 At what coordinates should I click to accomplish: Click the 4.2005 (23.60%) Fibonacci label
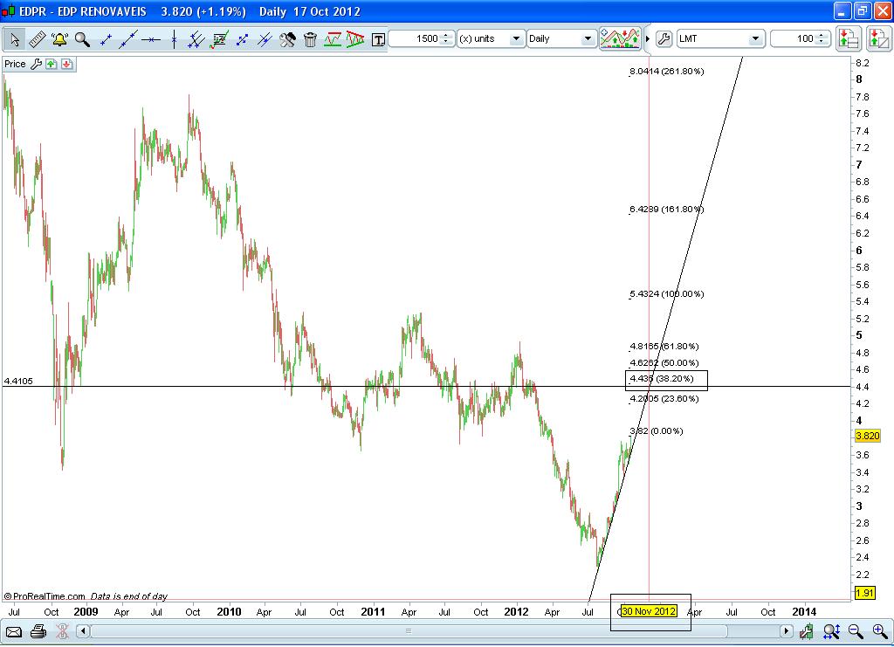[664, 398]
